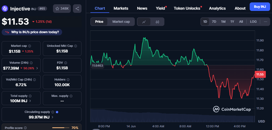This screenshot has height=130, width=272.
Task: Click Max. supply info icon
Action: tap(71, 96)
